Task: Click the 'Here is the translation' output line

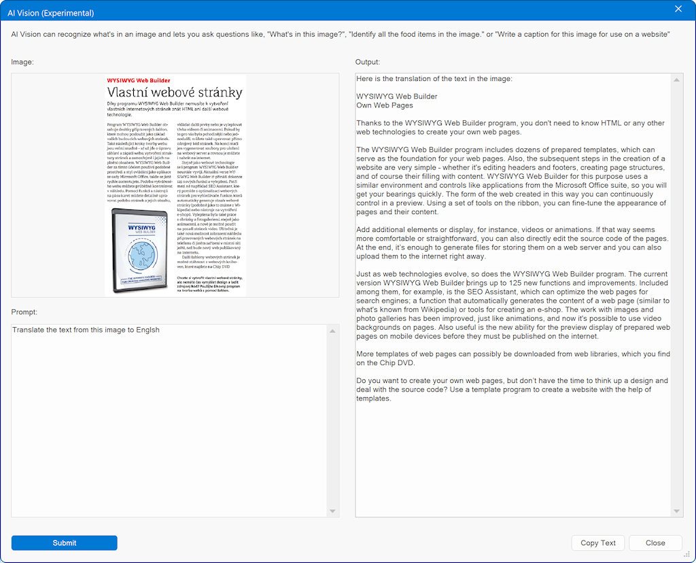Action: point(434,79)
